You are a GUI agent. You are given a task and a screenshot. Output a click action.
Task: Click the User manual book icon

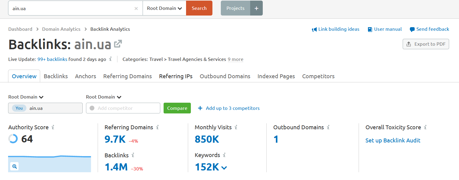tap(370, 29)
